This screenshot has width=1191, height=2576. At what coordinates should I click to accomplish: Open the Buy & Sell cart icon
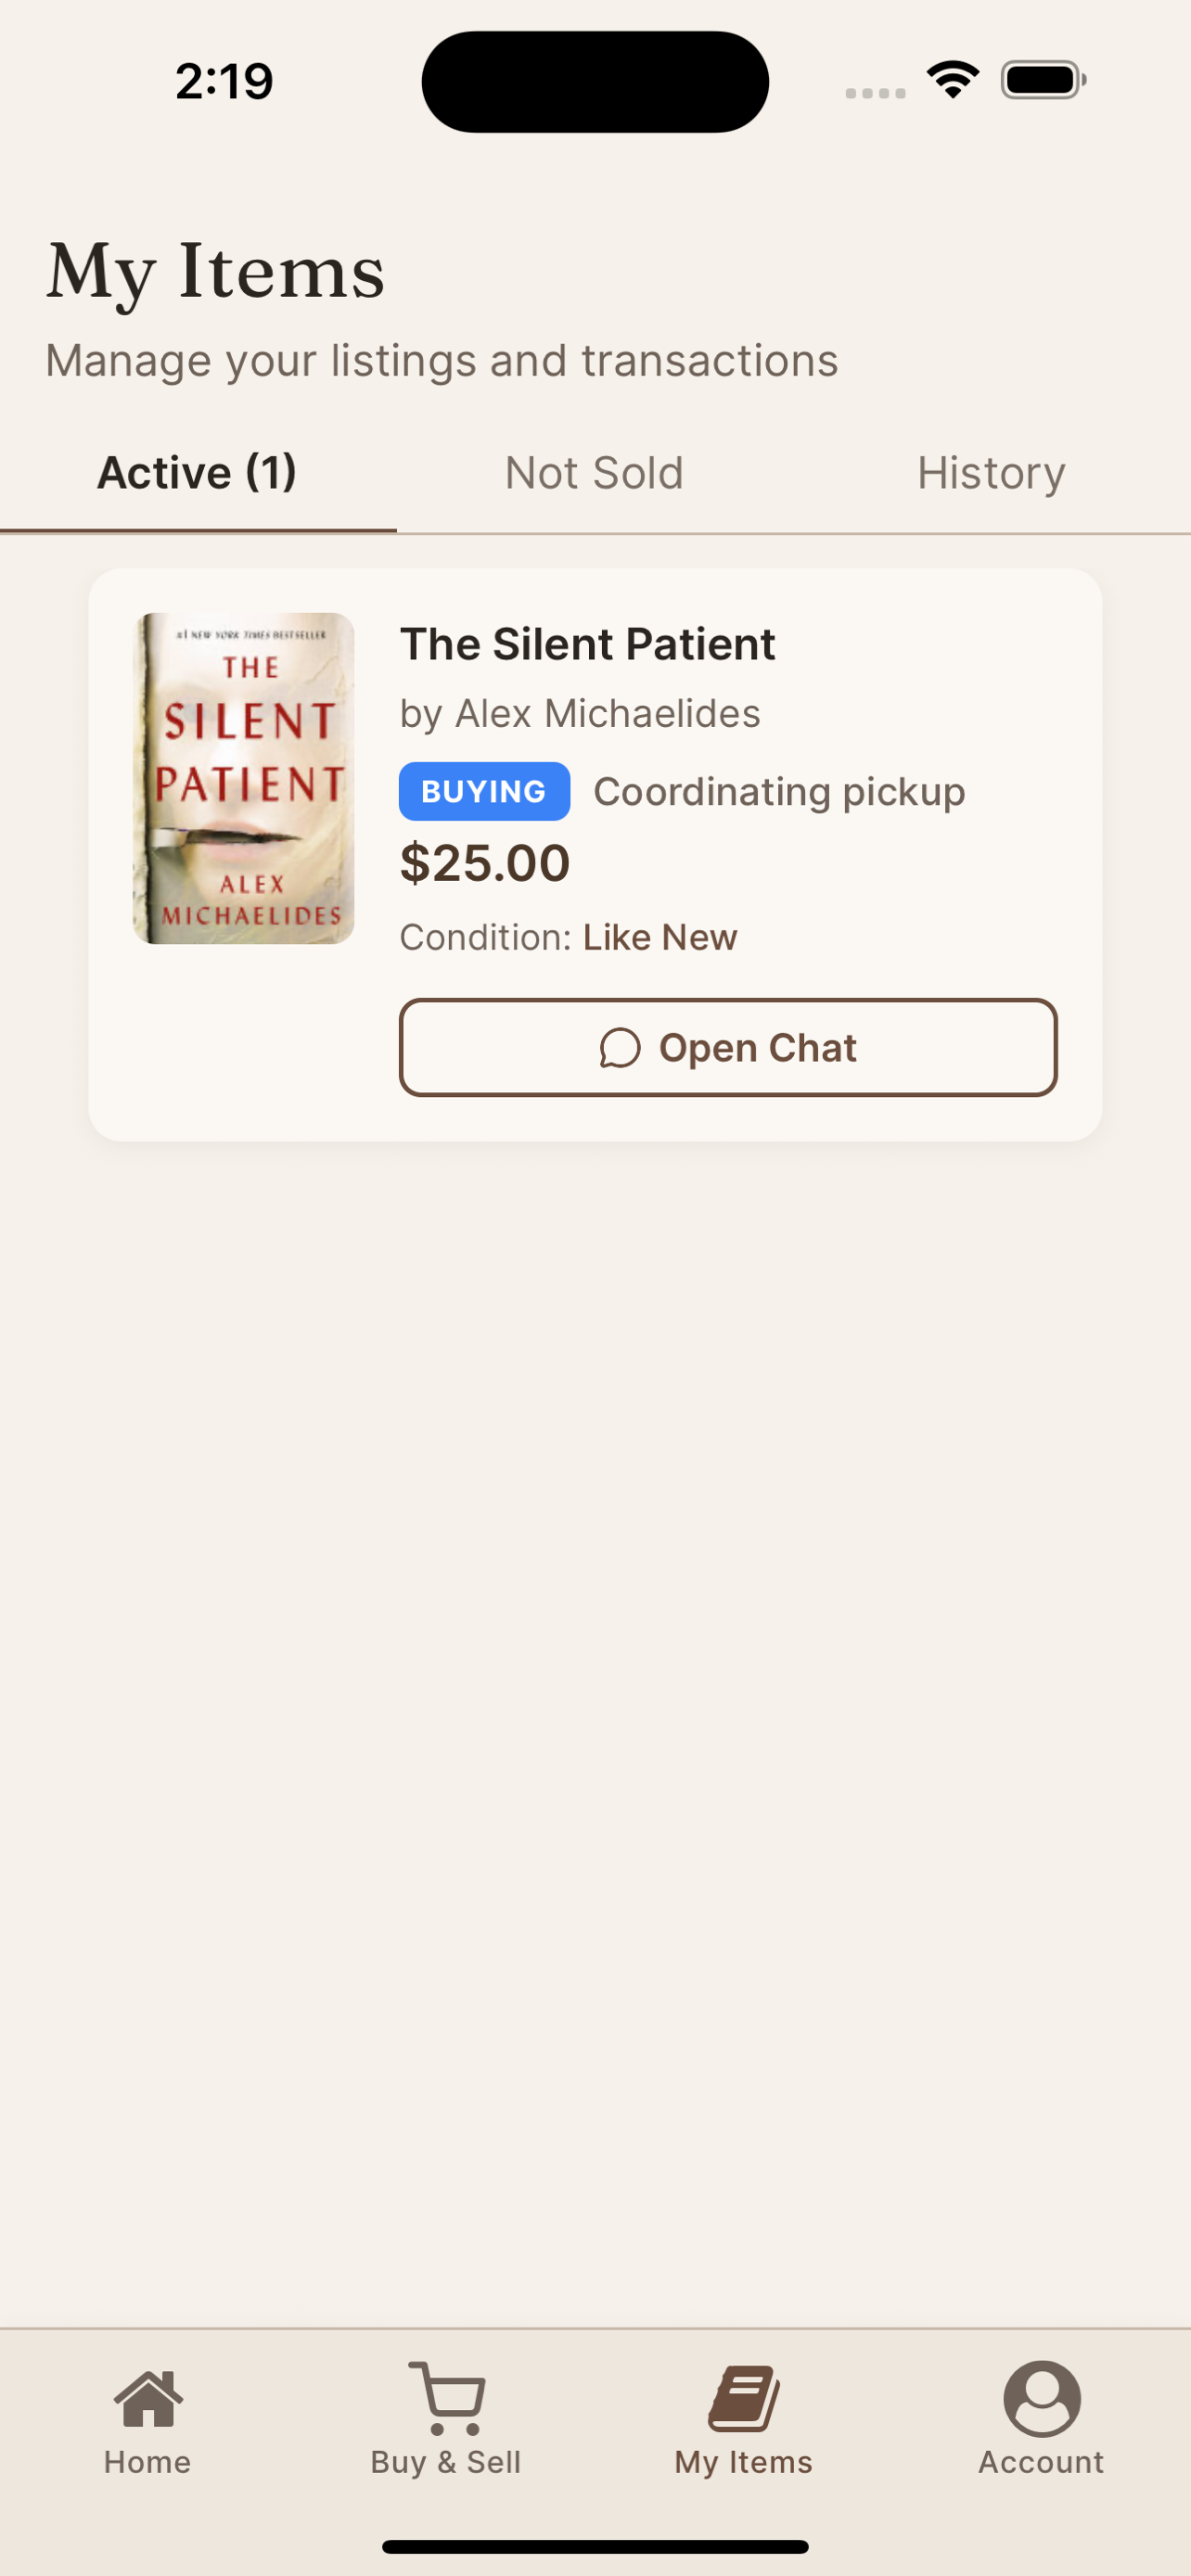(x=447, y=2399)
